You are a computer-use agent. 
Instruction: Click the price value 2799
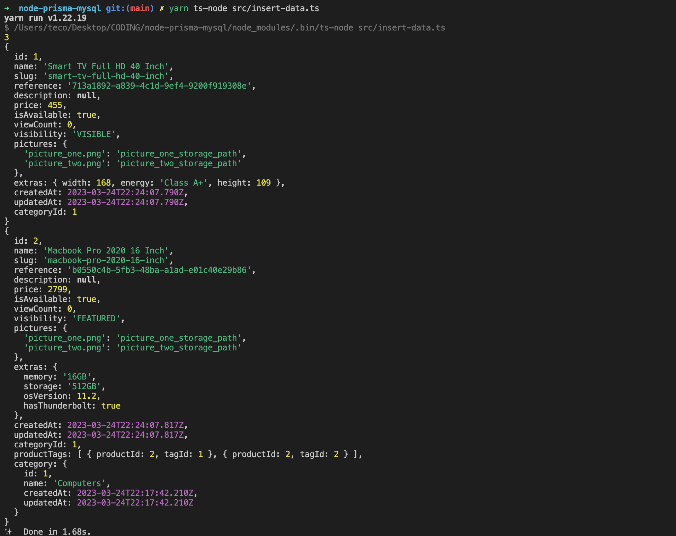[x=57, y=289]
